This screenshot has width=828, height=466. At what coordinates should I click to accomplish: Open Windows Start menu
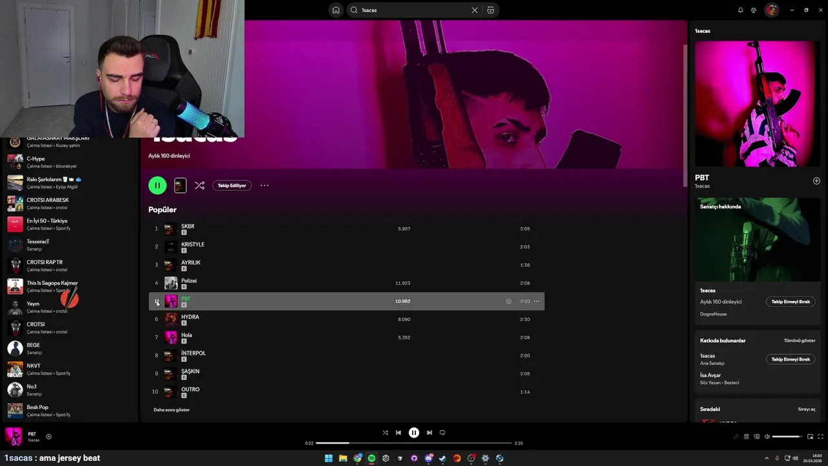(329, 458)
